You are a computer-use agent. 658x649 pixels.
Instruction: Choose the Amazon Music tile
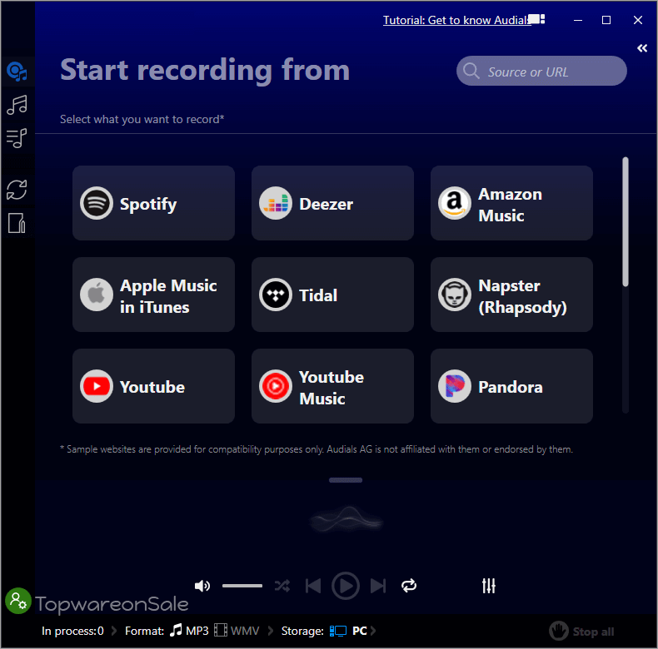click(x=511, y=203)
